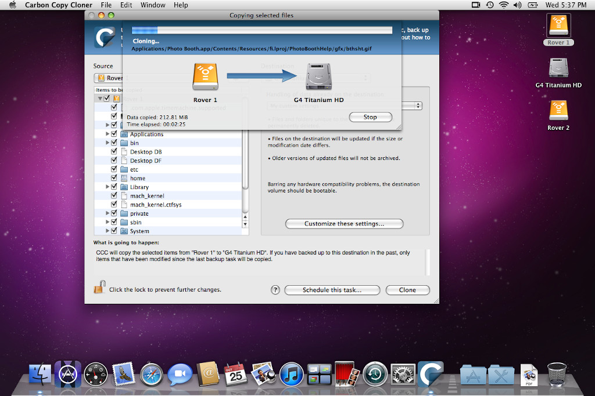
Task: Select Rover 1 drive on desktop
Action: [x=558, y=30]
